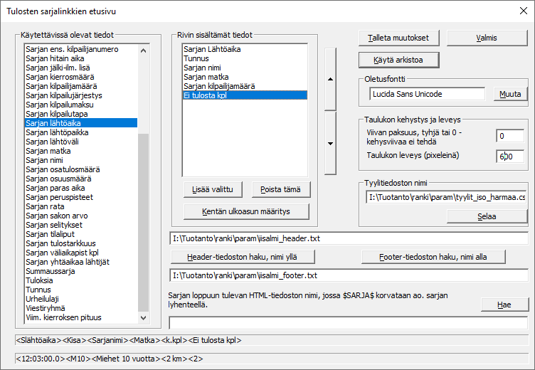The height and width of the screenshot is (370, 535).
Task: Click Lisää valittu to add field
Action: (x=213, y=189)
